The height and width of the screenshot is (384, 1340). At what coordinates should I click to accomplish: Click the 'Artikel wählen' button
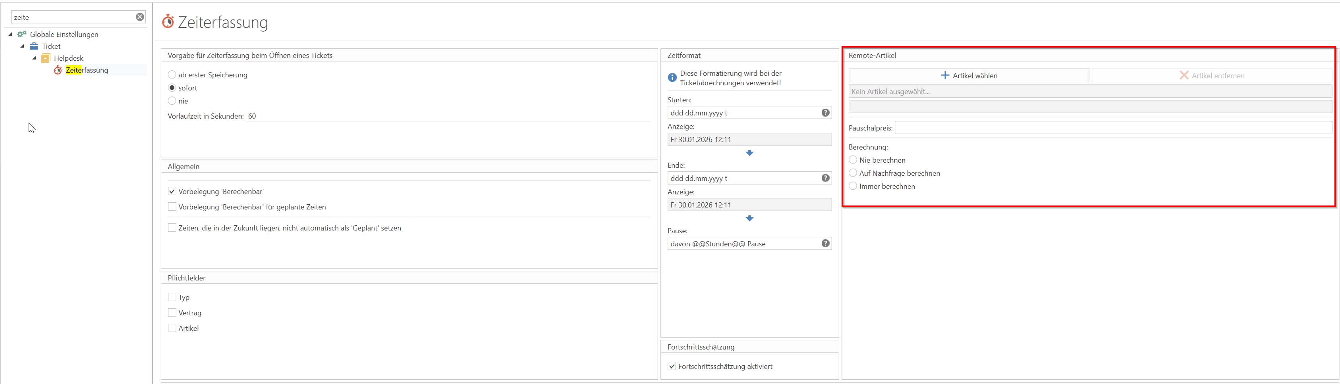point(969,75)
